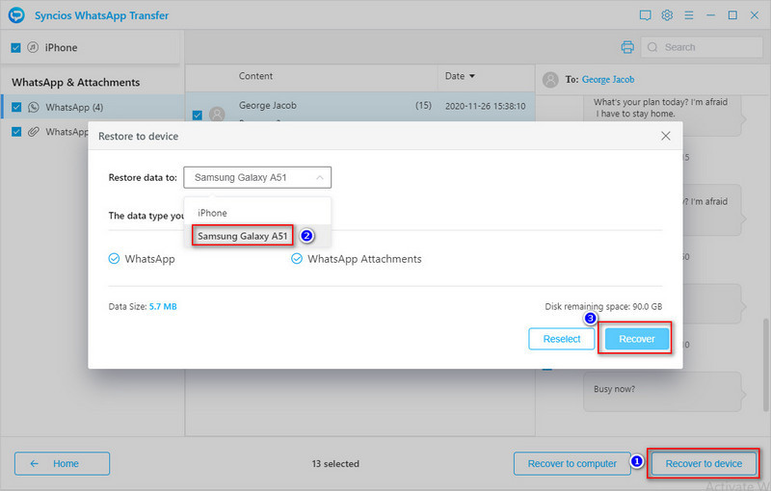The image size is (771, 491).
Task: Click the Syncios WhatsApp Transfer logo icon
Action: click(16, 15)
